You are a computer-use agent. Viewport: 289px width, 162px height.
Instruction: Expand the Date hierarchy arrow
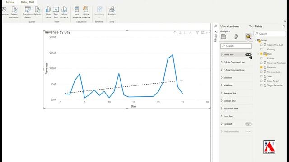[258, 54]
